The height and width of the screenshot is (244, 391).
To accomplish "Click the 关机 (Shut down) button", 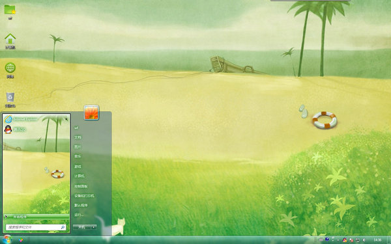I will click(82, 227).
